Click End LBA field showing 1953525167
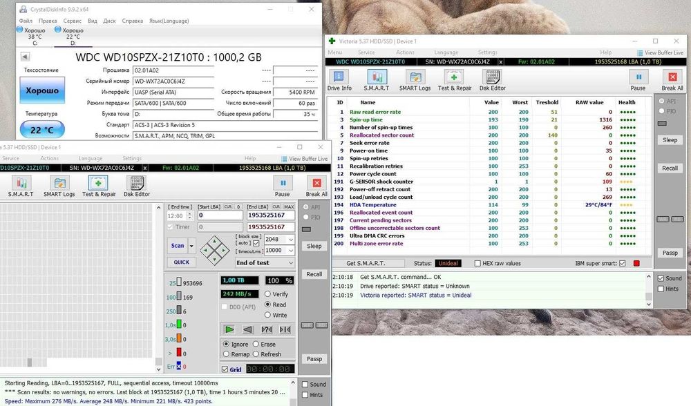 (x=270, y=215)
